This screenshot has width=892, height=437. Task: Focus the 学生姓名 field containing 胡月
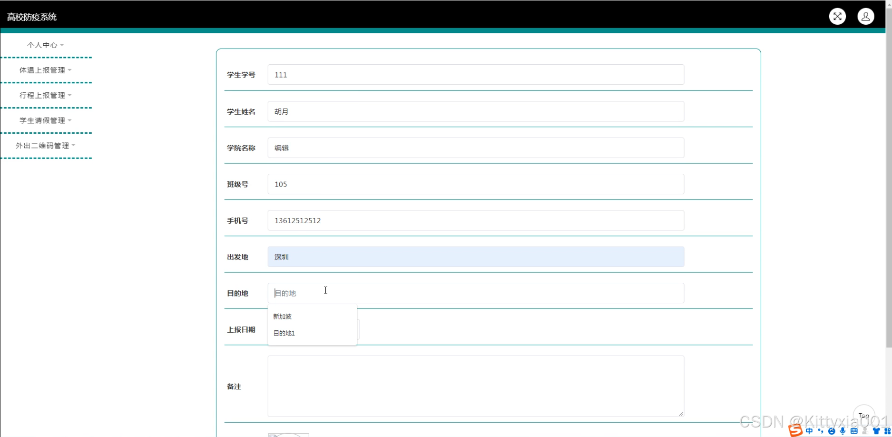476,111
